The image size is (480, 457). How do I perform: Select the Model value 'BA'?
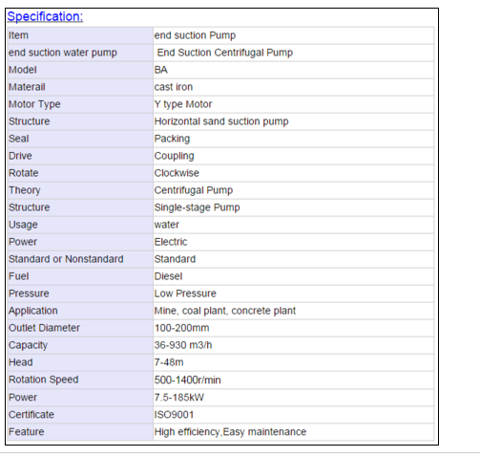click(161, 70)
